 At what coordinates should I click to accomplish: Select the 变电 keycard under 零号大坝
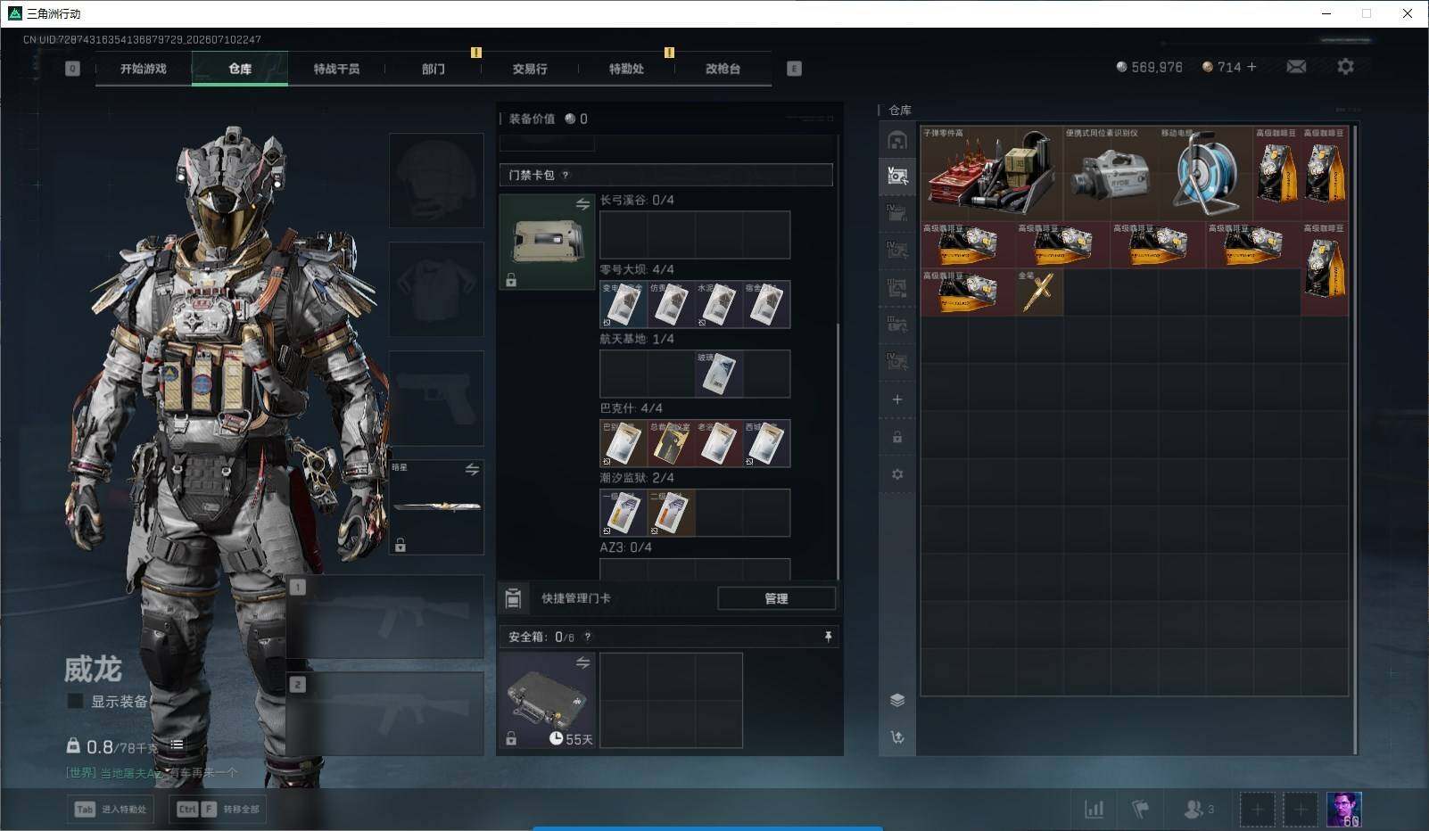point(623,305)
